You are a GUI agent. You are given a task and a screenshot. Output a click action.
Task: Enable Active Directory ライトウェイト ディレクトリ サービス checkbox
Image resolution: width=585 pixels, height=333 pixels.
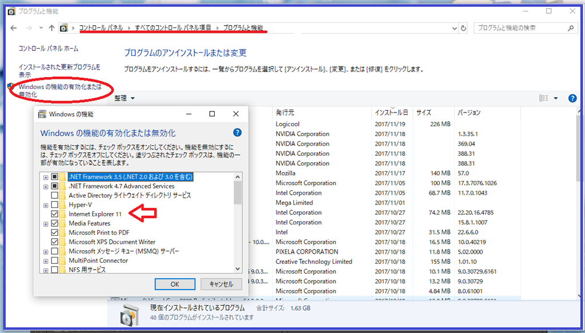click(54, 195)
